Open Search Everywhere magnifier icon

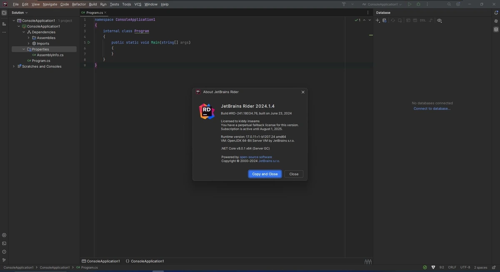coord(449,4)
